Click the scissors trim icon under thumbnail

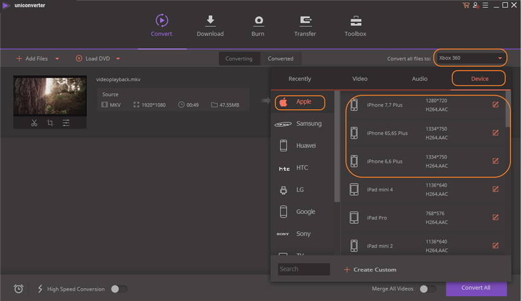[x=34, y=123]
